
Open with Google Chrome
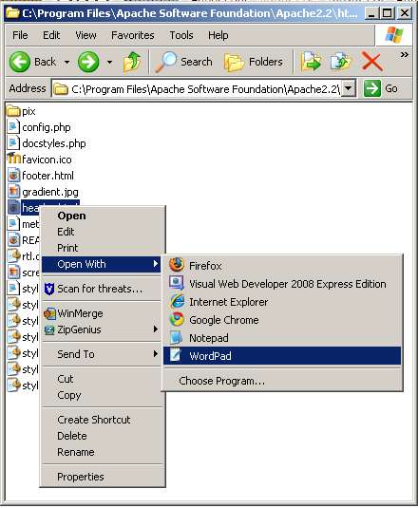[x=282, y=320]
